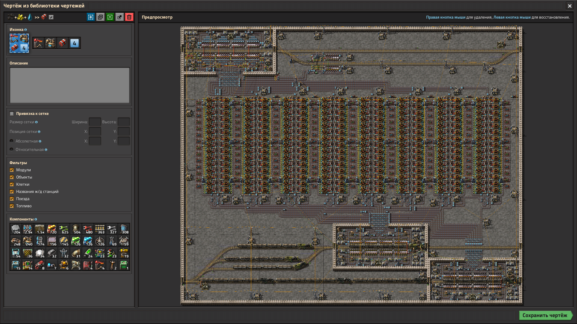The height and width of the screenshot is (324, 577).
Task: Toggle the Названия ж/д станций filter
Action: (x=12, y=192)
